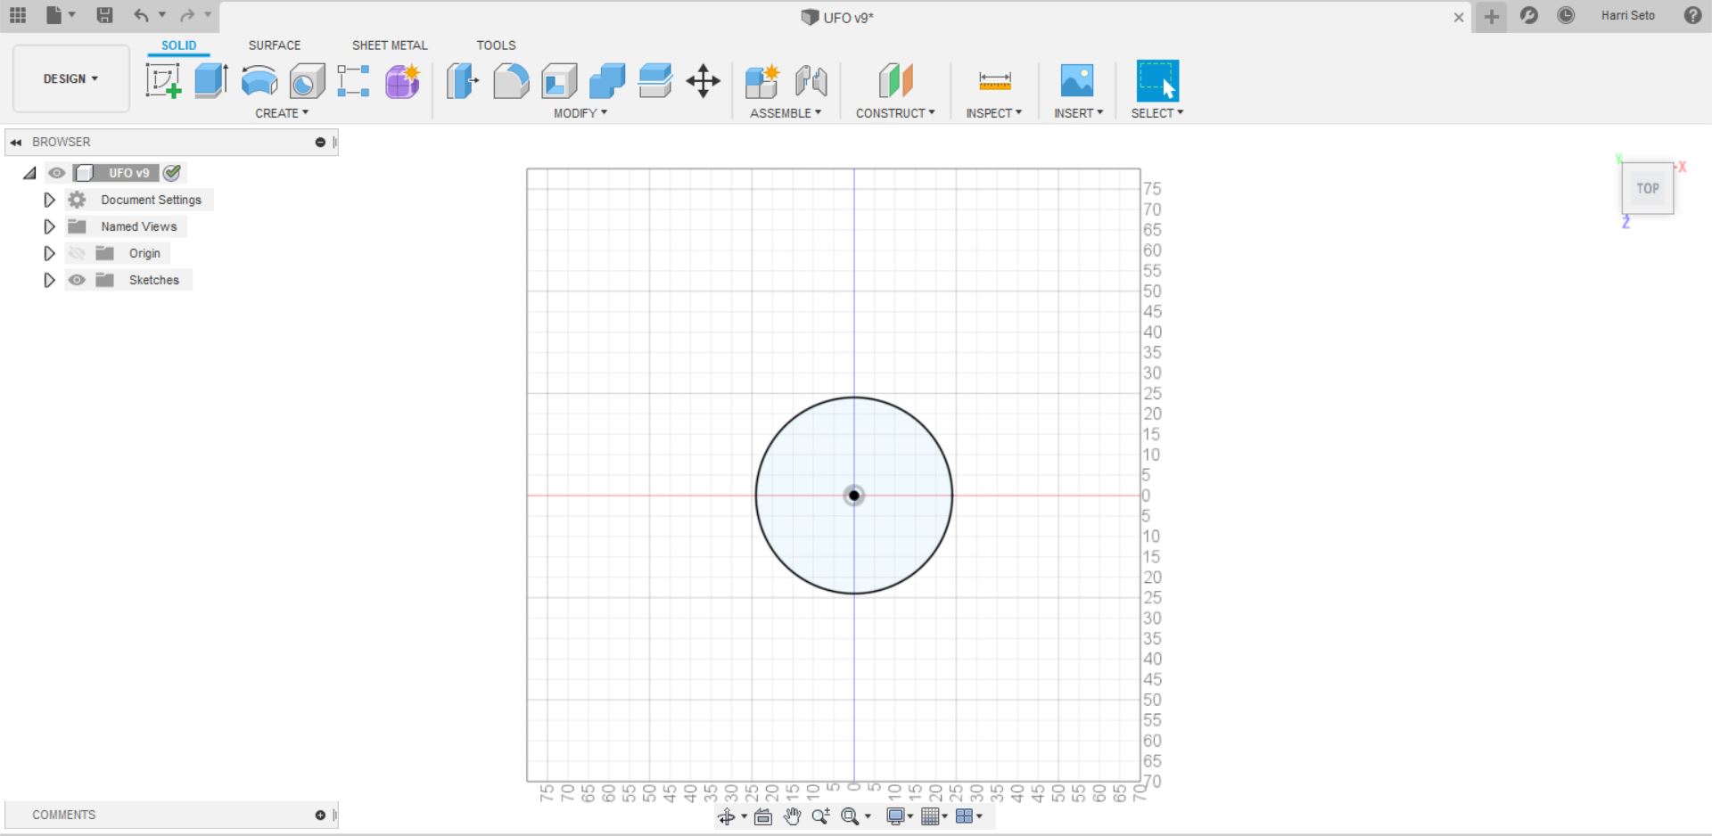The image size is (1712, 836).
Task: Open the ASSEMBLE dropdown menu
Action: (786, 113)
